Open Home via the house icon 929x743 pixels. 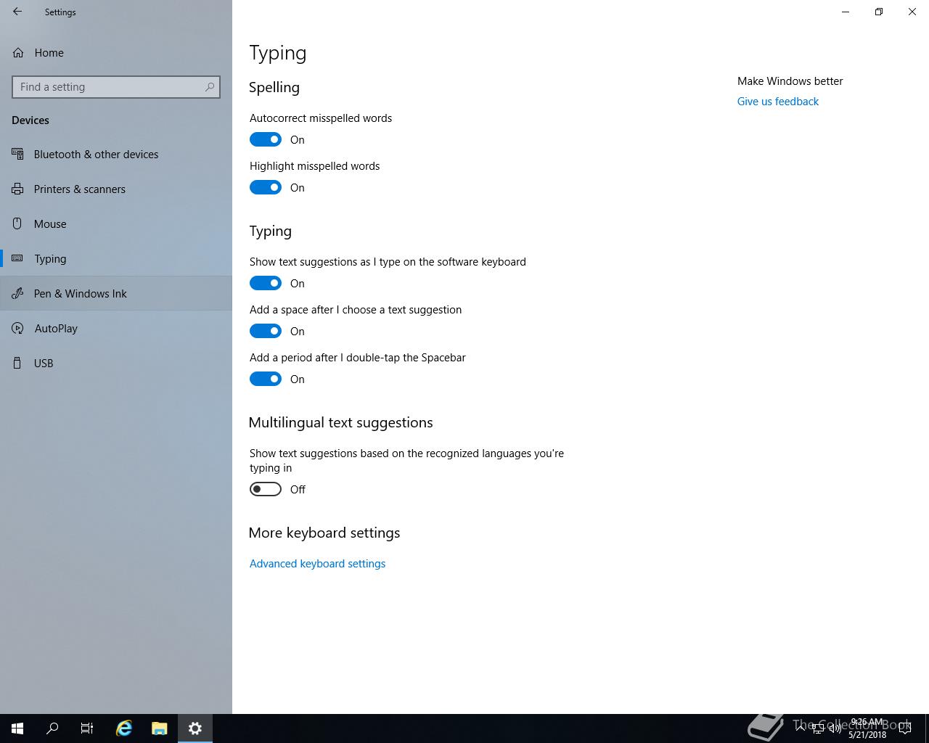[18, 53]
